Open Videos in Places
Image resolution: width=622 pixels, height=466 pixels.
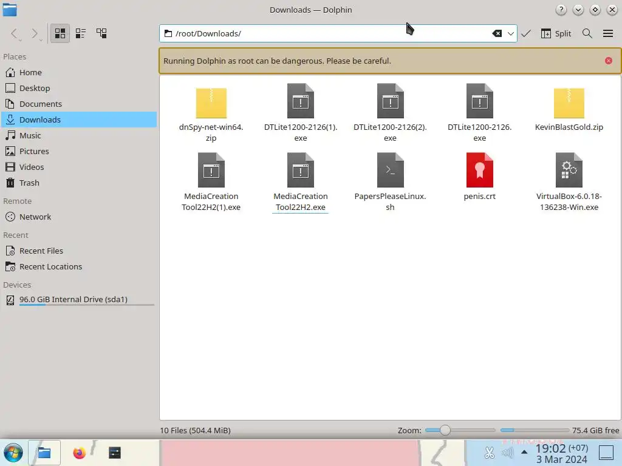(79, 167)
